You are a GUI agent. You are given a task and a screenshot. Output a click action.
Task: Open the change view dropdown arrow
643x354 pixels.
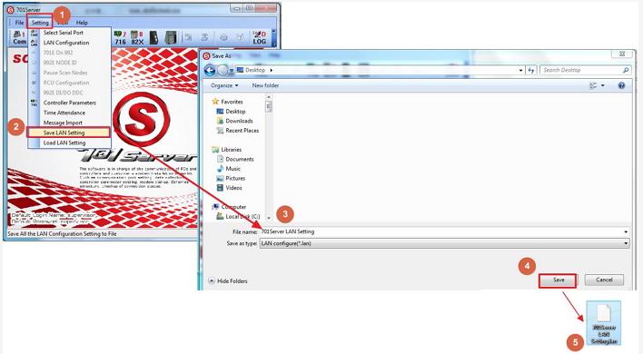pyautogui.click(x=602, y=85)
